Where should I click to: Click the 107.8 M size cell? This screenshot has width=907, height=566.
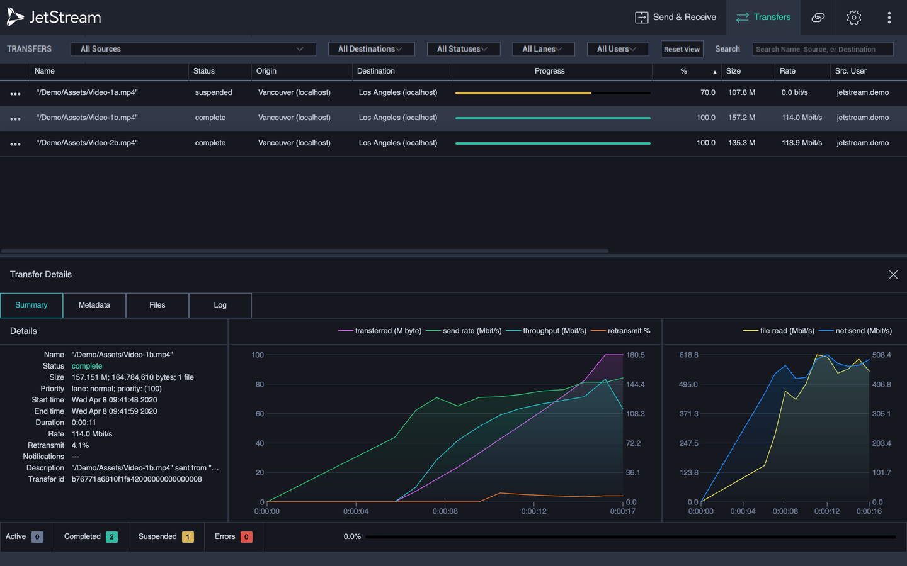point(742,92)
